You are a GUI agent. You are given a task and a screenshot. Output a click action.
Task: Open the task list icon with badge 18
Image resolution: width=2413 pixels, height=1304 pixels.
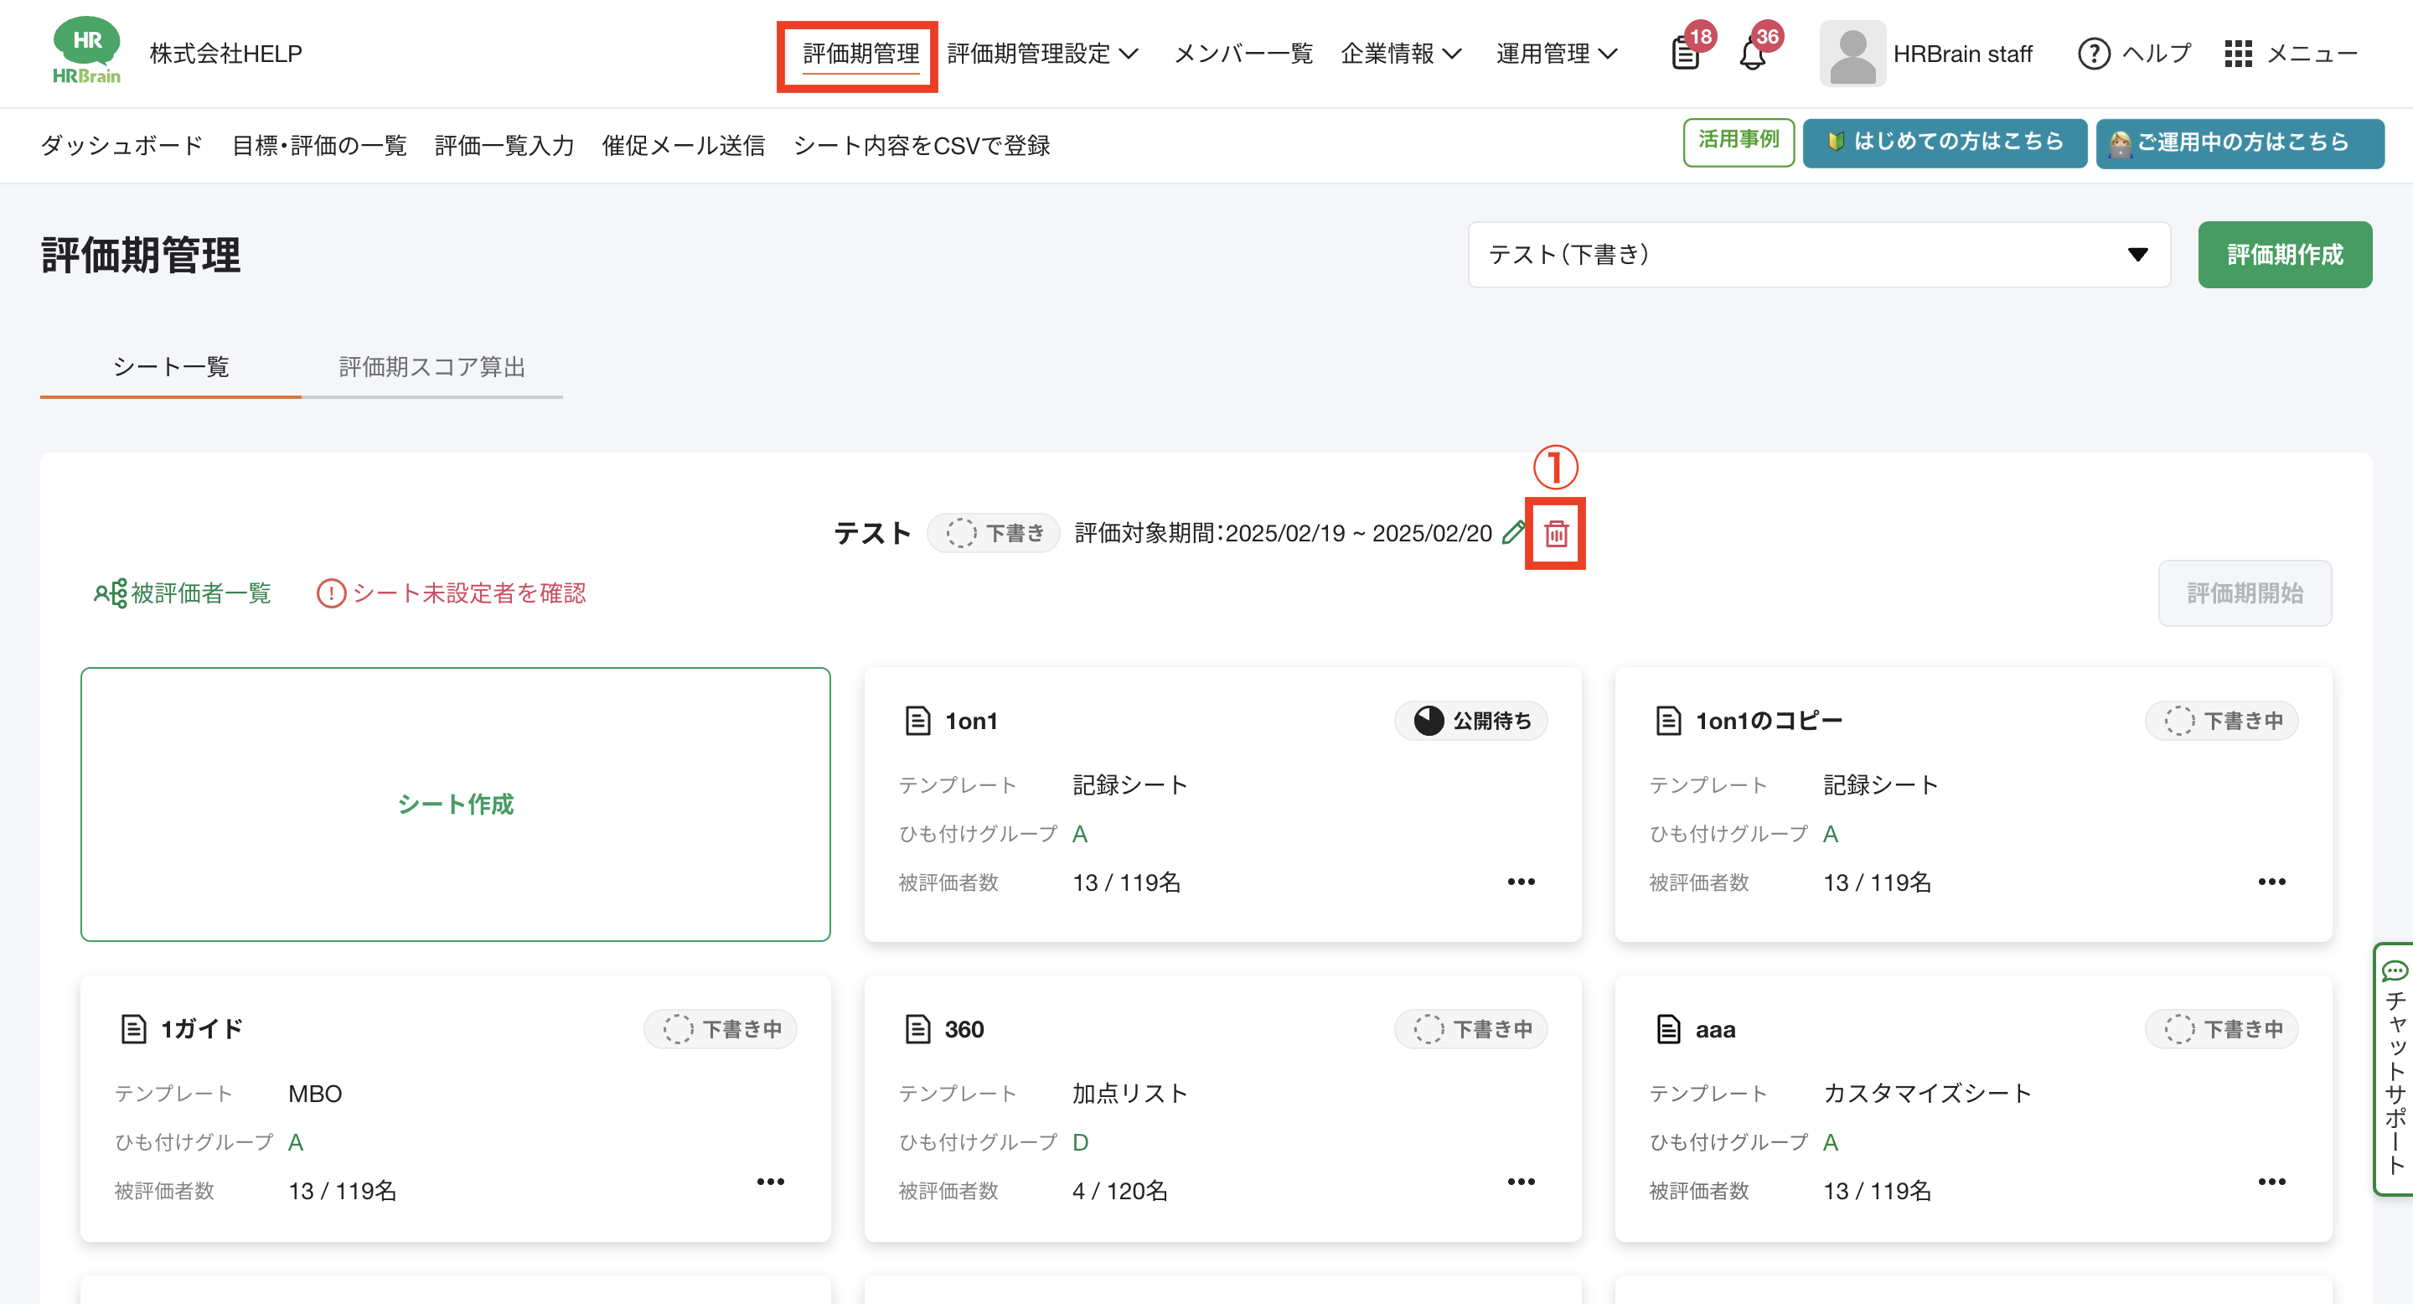(x=1685, y=54)
